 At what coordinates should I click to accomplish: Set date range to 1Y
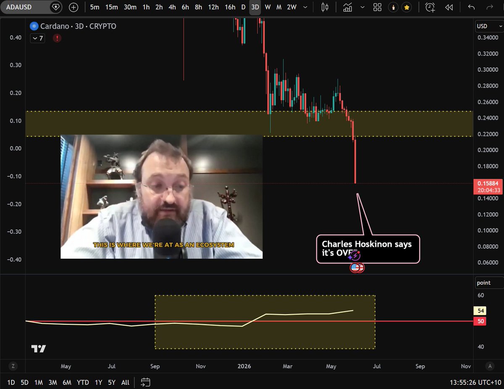98,382
